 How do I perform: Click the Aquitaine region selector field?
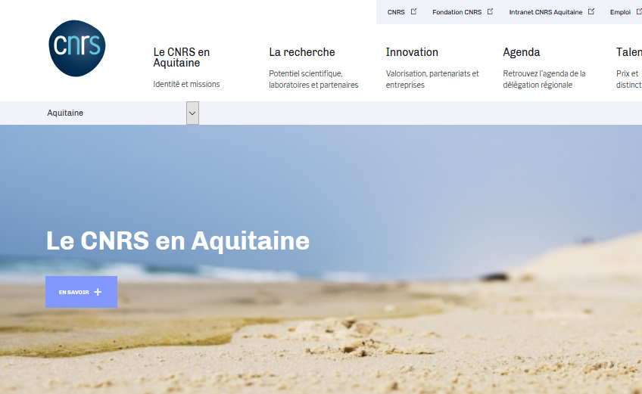click(x=122, y=113)
